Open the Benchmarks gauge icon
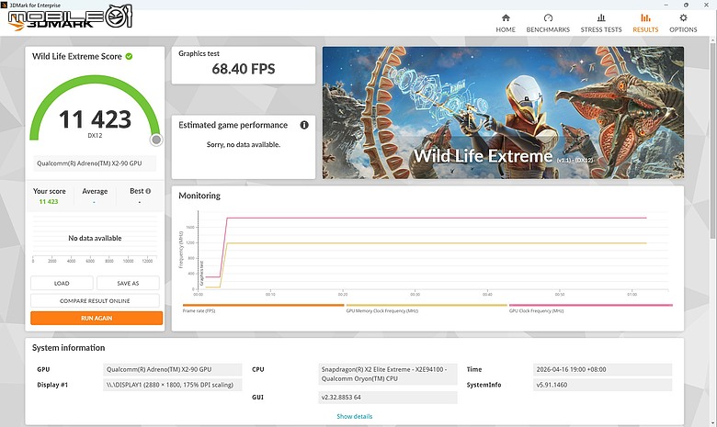This screenshot has height=427, width=717. coord(548,17)
